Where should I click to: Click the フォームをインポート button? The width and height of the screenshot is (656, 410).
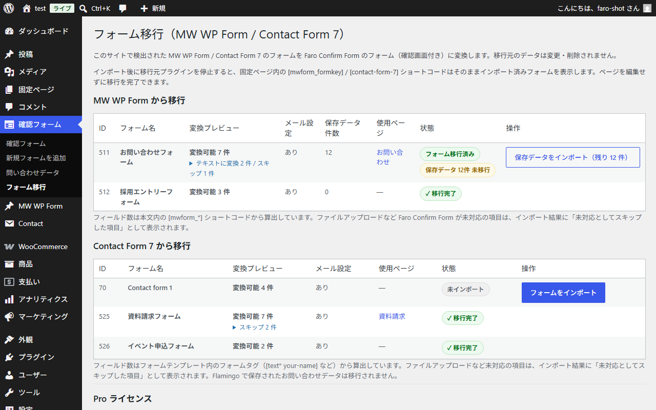click(x=563, y=293)
